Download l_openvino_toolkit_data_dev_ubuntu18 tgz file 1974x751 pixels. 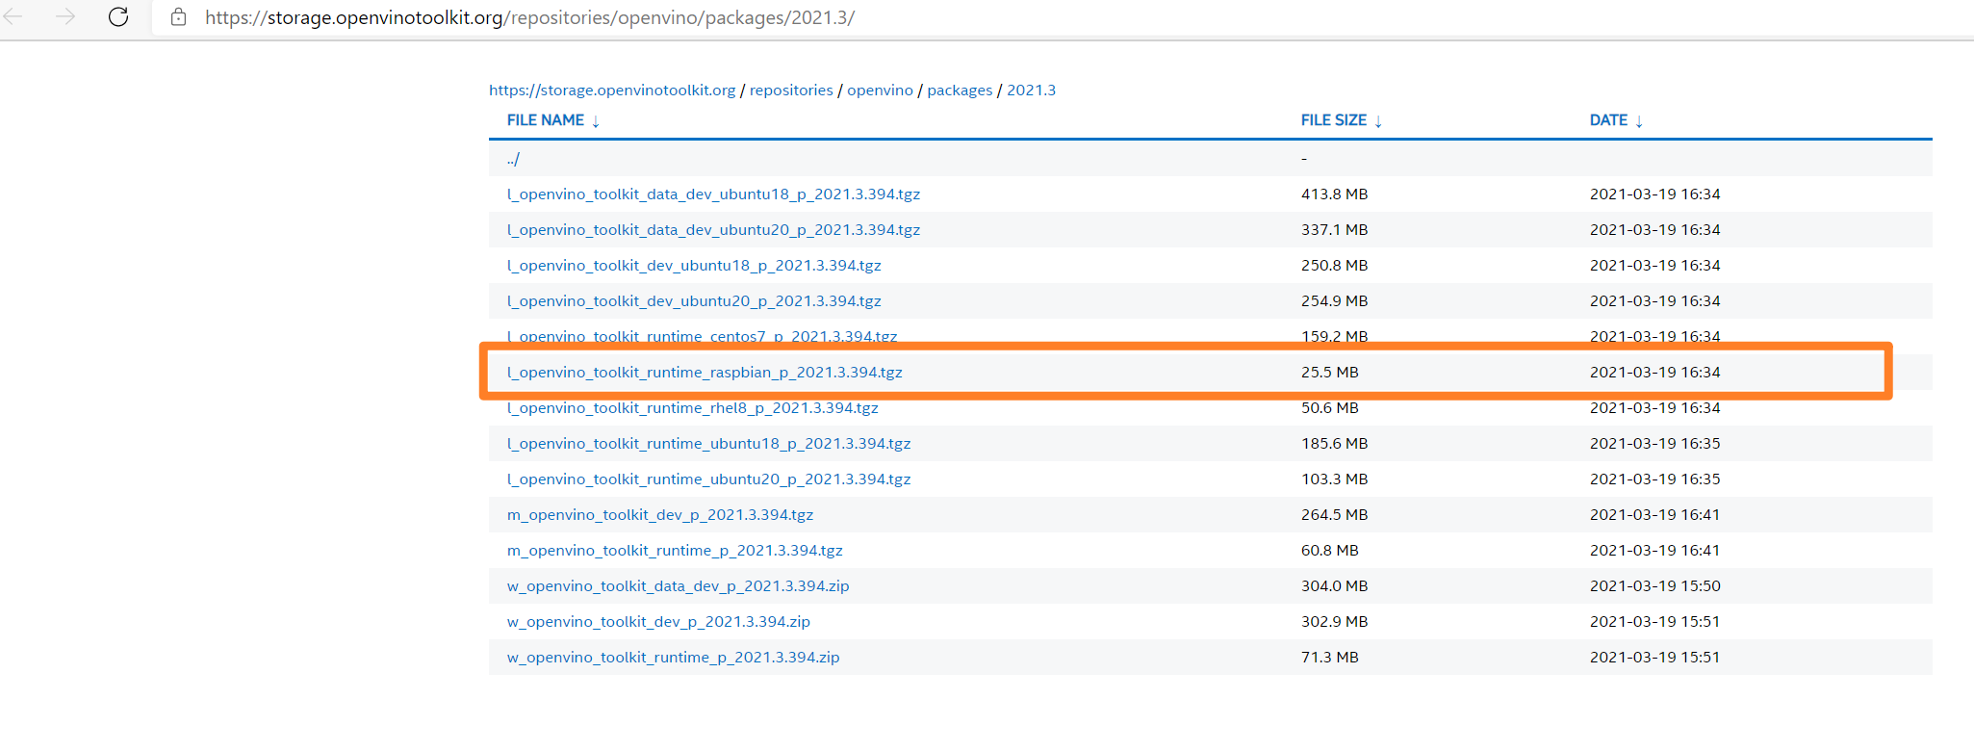713,194
